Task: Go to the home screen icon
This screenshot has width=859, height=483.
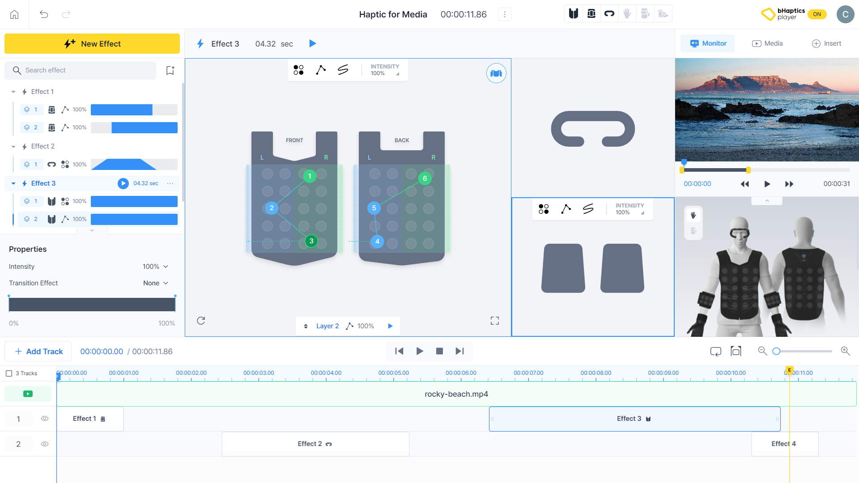Action: pyautogui.click(x=14, y=14)
